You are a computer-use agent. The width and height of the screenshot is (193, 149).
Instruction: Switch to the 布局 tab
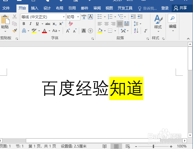click(x=60, y=8)
